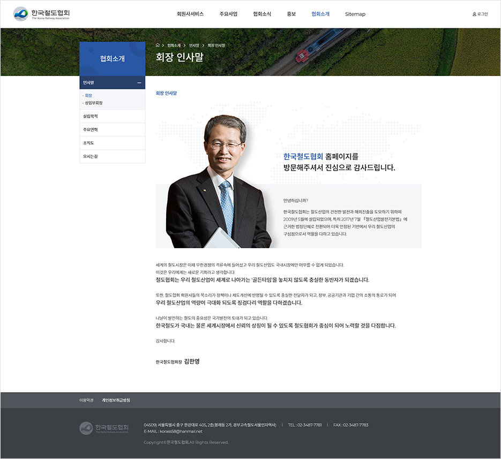Viewport: 501px width, 459px height.
Task: Click the 감사합니다. closing text
Action: pyautogui.click(x=165, y=341)
